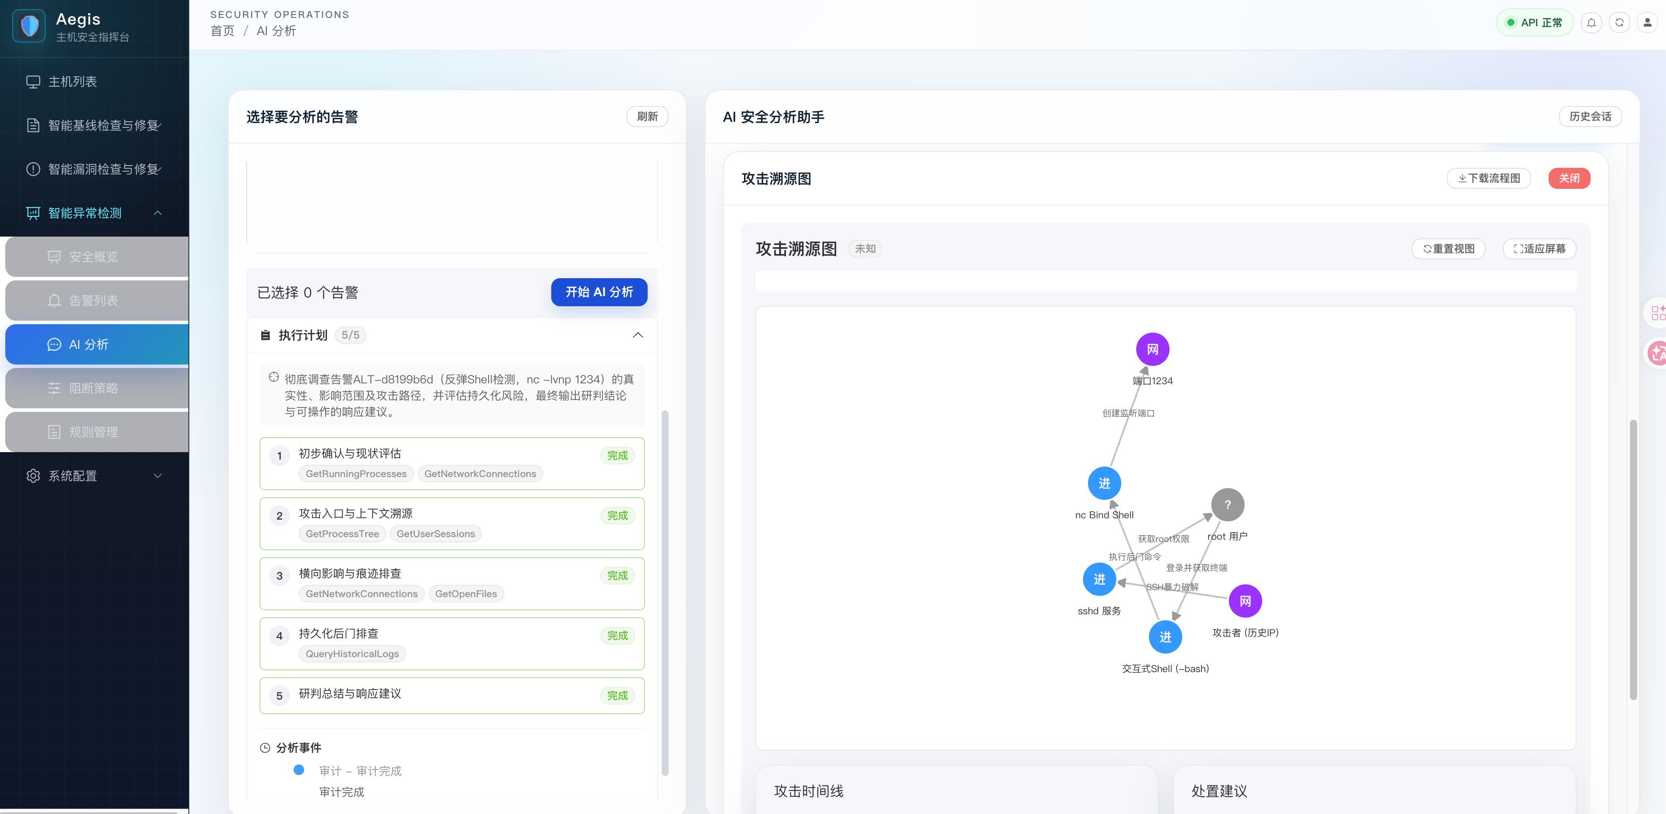1666x814 pixels.
Task: Click the 端口1234 network node
Action: click(1152, 350)
